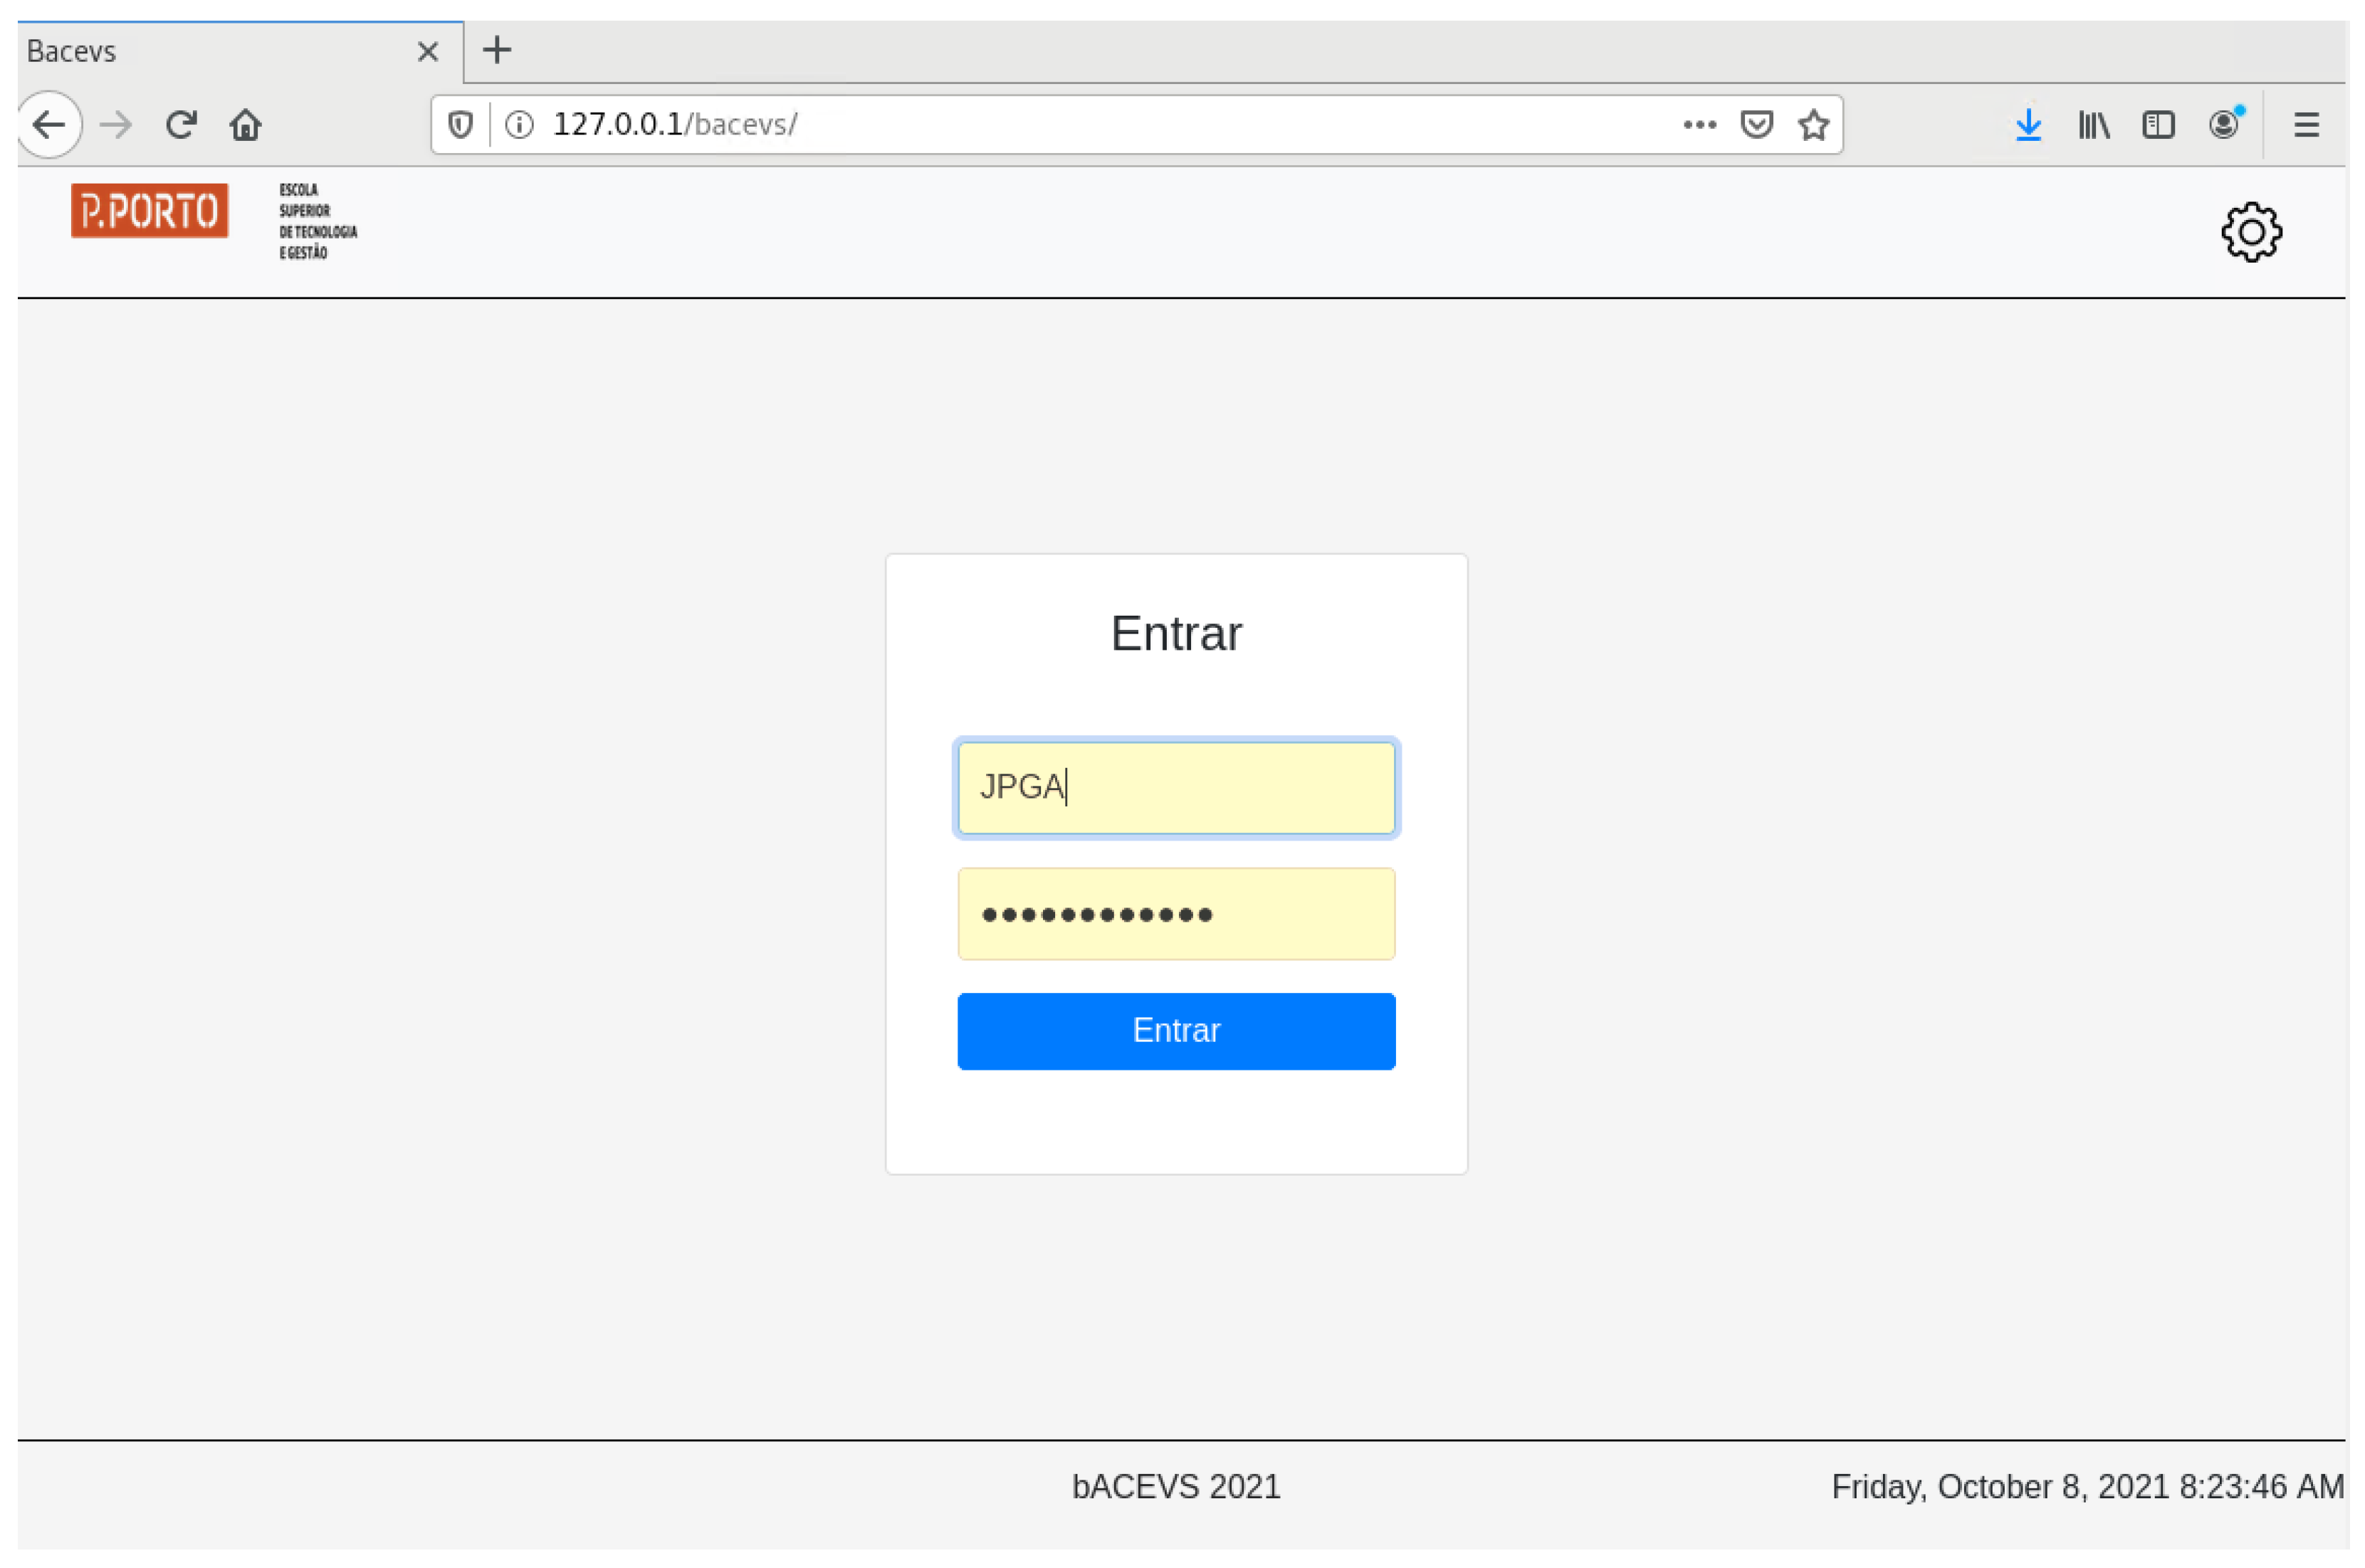This screenshot has width=2365, height=1568.
Task: Click the browser back arrow
Action: coord(48,125)
